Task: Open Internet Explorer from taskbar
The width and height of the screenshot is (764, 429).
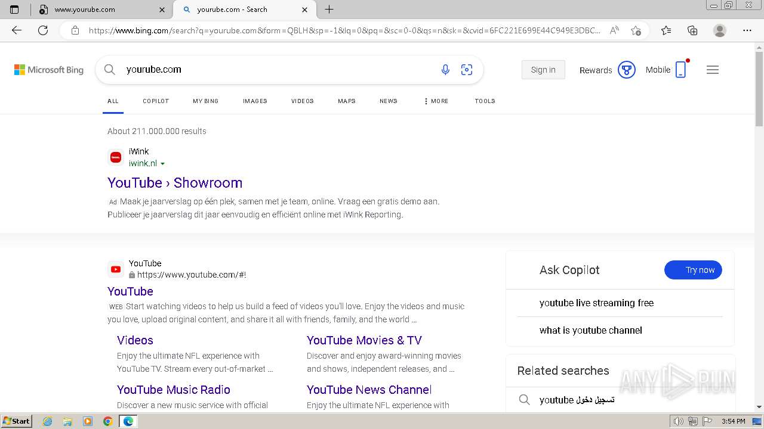Action: (x=48, y=421)
